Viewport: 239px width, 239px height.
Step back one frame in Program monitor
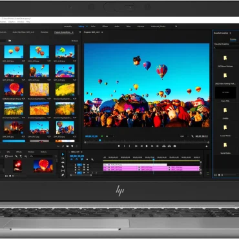tap(141, 146)
